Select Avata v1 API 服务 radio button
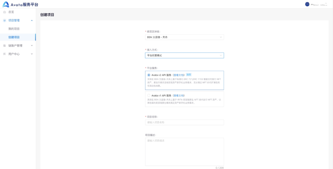 pyautogui.click(x=149, y=95)
